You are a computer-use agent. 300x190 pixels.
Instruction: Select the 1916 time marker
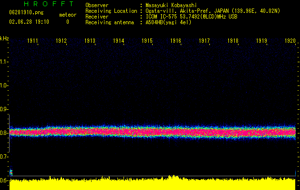pyautogui.click(x=176, y=41)
